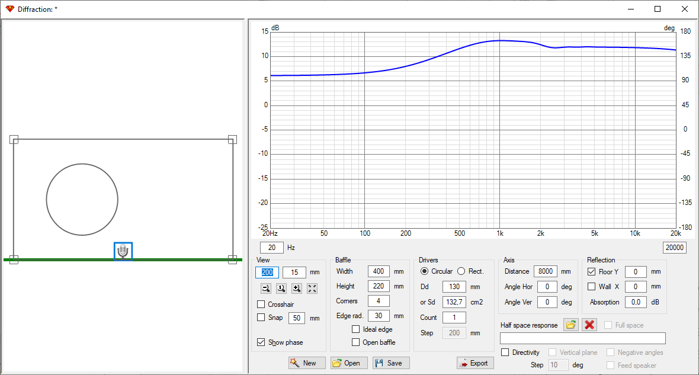Clear half space response with red X
699x375 pixels.
[589, 325]
